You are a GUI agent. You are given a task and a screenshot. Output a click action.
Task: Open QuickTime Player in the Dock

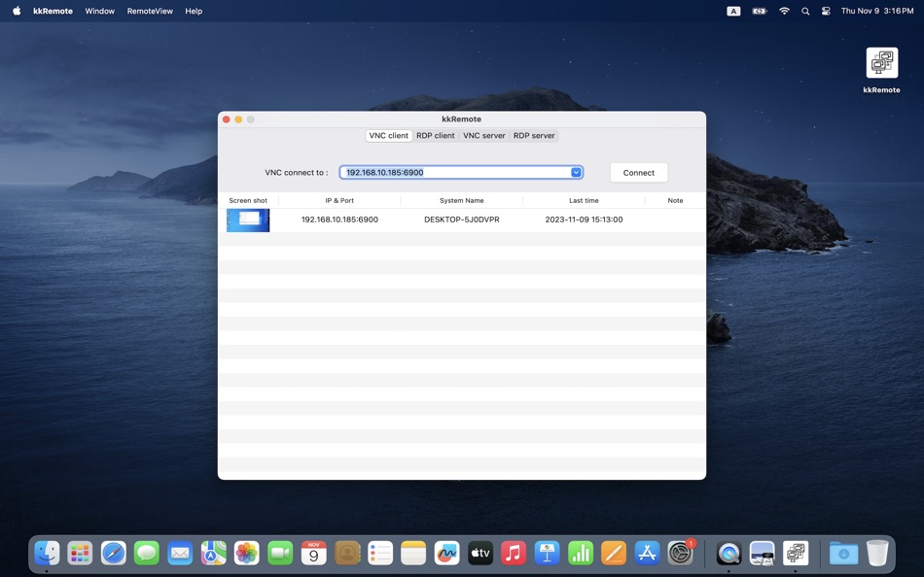pyautogui.click(x=729, y=554)
